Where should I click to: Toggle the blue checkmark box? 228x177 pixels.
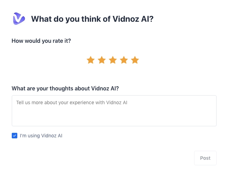(x=15, y=136)
